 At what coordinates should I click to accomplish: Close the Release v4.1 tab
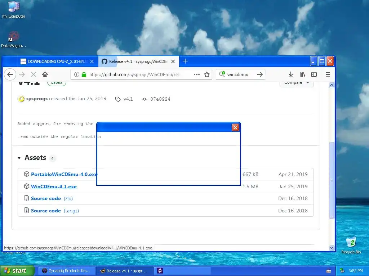tap(173, 61)
